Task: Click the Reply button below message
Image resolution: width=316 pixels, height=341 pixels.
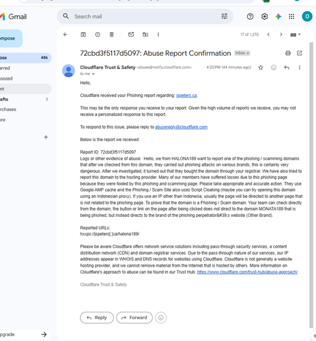Action: 97,318
